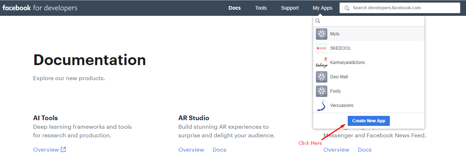
Task: Click the Documentation page title
Action: point(90,60)
